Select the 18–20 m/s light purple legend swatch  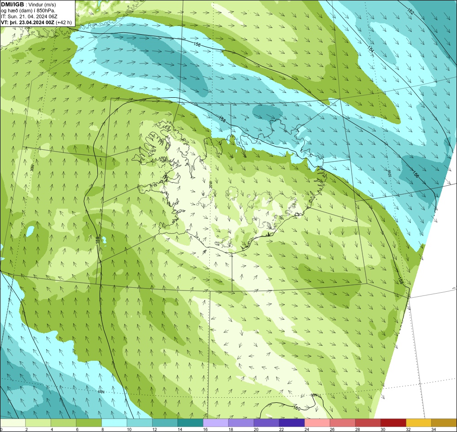point(241,423)
